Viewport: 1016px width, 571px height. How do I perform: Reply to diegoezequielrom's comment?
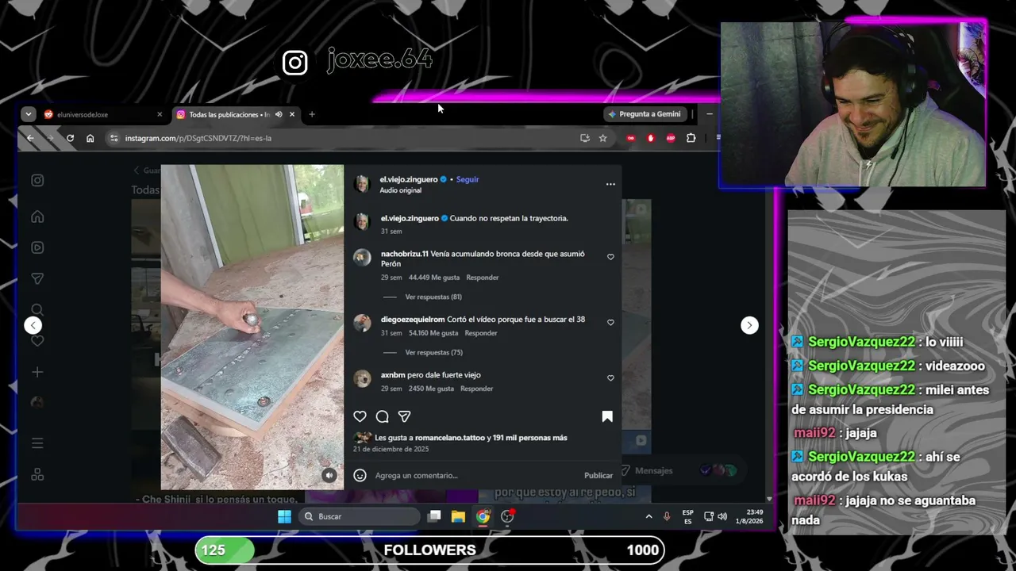point(481,333)
